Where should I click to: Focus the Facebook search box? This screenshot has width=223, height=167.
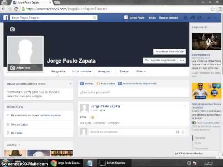(53, 18)
